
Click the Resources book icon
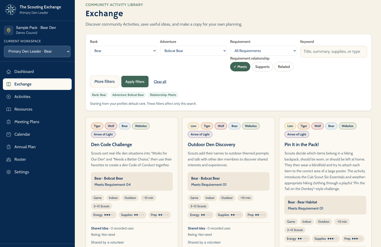[x=9, y=109]
